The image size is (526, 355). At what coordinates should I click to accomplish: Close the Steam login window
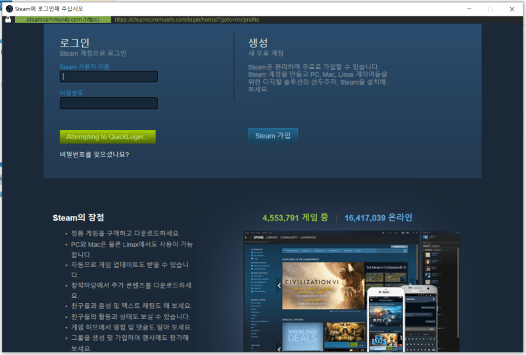pos(512,9)
